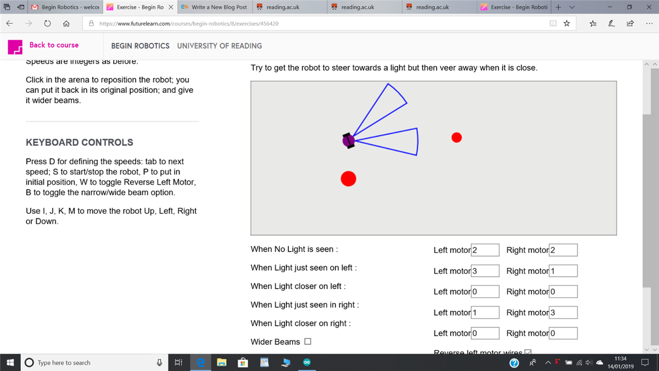The height and width of the screenshot is (371, 659).
Task: Edit Right motor for Light closer left
Action: (563, 292)
